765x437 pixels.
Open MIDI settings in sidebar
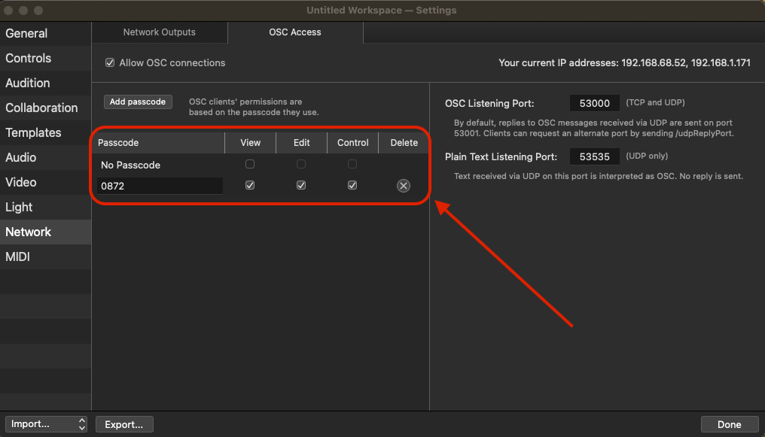point(45,257)
